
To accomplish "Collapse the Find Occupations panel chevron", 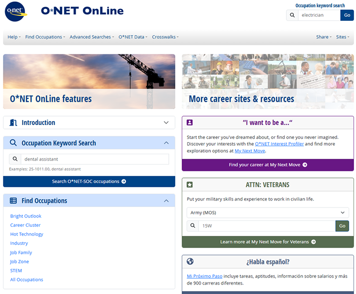I will (x=166, y=201).
